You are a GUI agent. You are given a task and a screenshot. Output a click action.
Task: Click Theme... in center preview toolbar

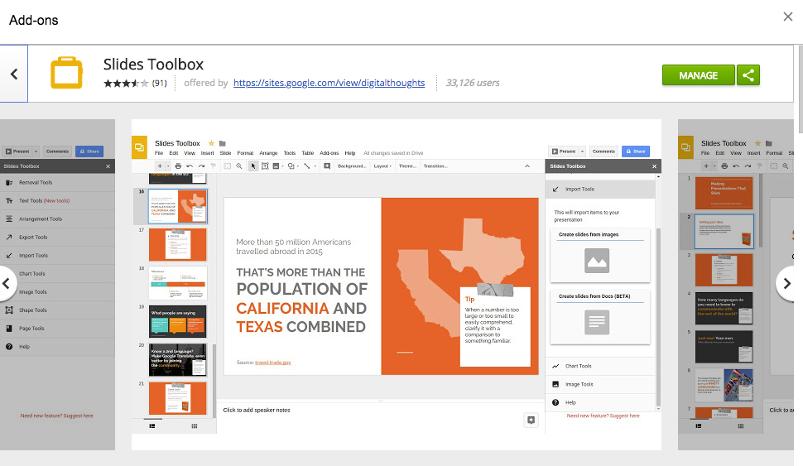tap(407, 166)
